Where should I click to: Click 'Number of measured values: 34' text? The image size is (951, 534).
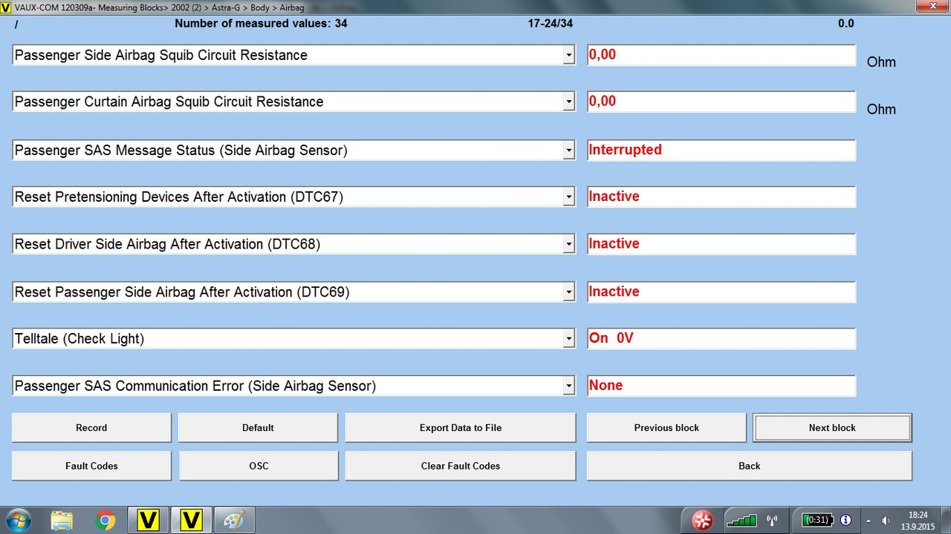(x=261, y=24)
